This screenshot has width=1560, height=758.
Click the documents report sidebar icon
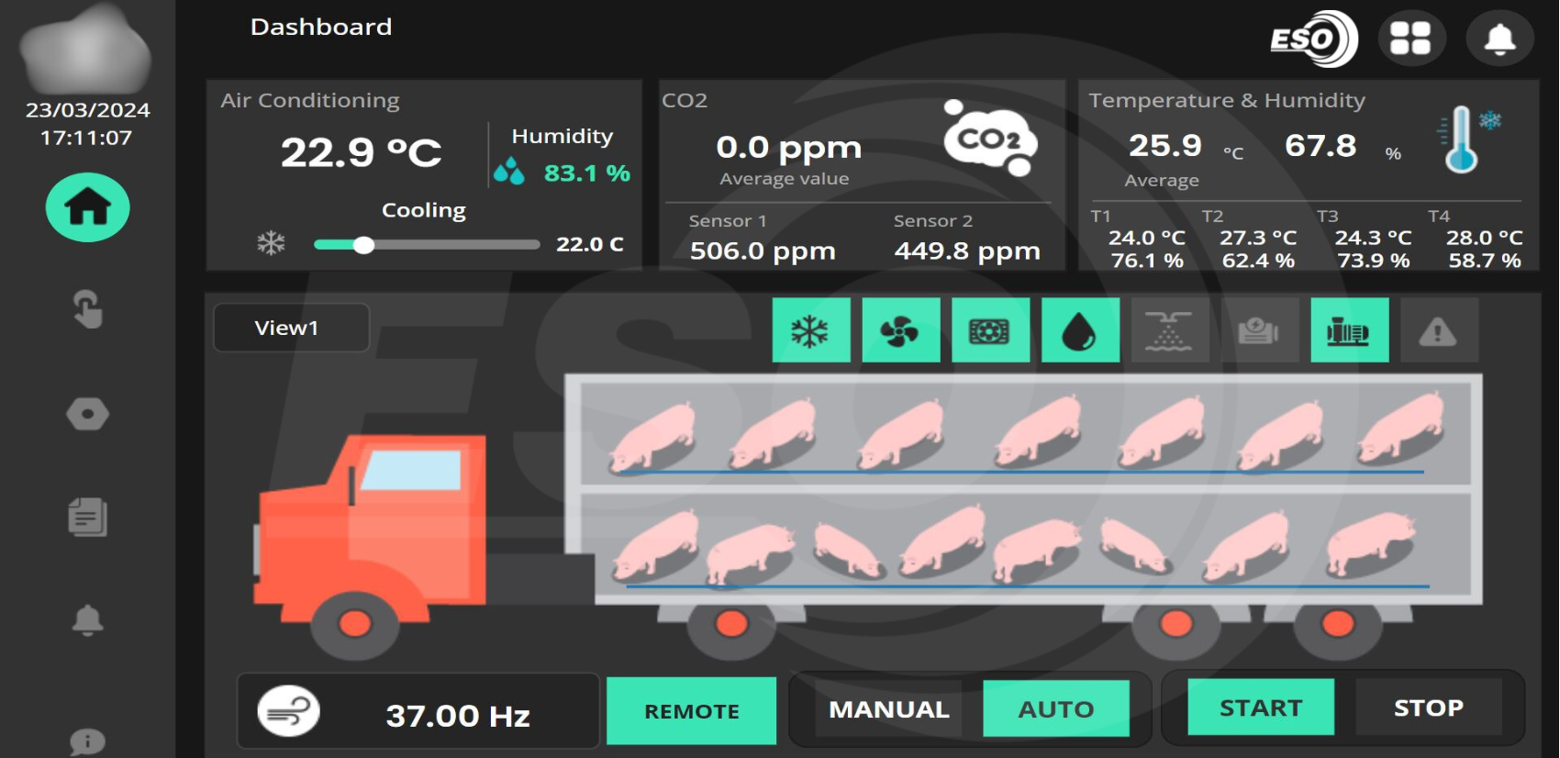tap(87, 518)
